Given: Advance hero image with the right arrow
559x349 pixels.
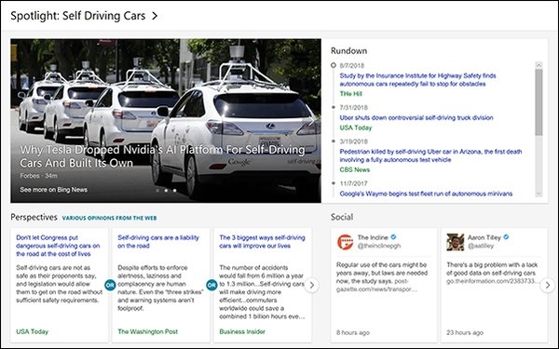Looking at the screenshot, I should 311,121.
